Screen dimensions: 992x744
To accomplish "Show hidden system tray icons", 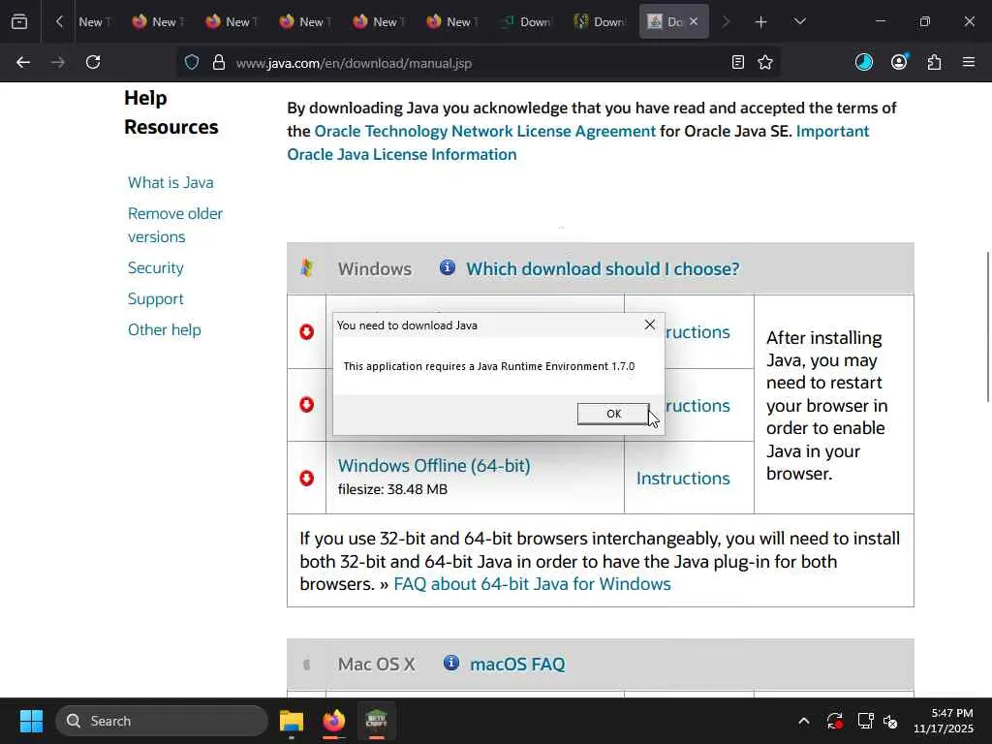I will coord(803,721).
